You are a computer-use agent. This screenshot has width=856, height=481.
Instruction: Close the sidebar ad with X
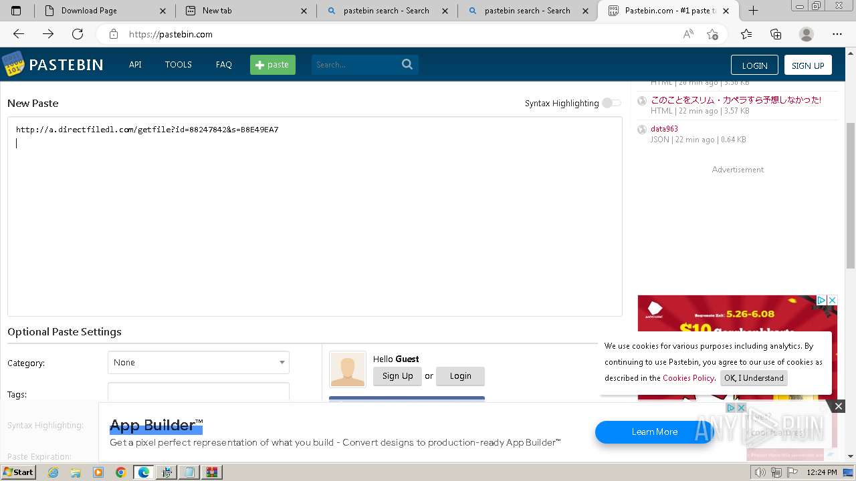(x=832, y=301)
